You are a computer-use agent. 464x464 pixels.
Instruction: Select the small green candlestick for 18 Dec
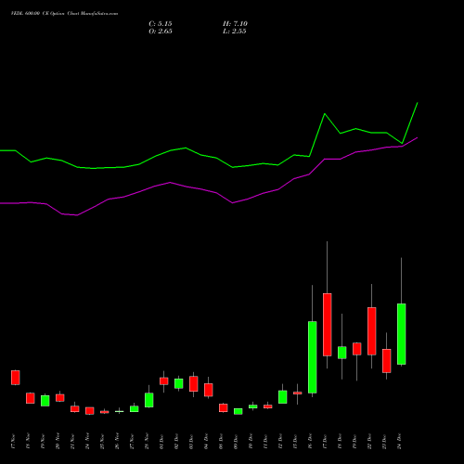342,353
